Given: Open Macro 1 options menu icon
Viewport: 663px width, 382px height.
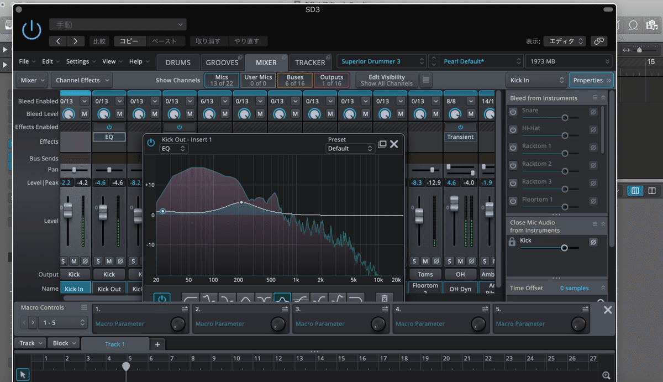Looking at the screenshot, I should [185, 310].
